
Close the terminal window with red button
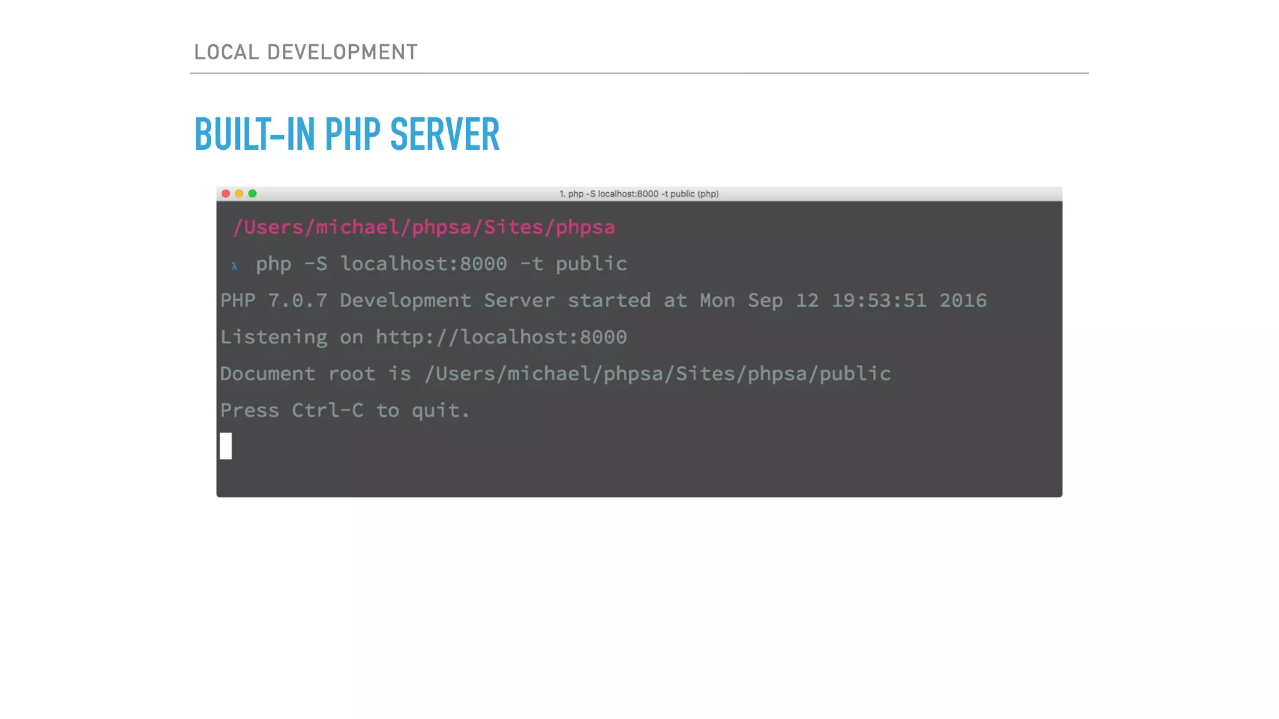coord(226,193)
